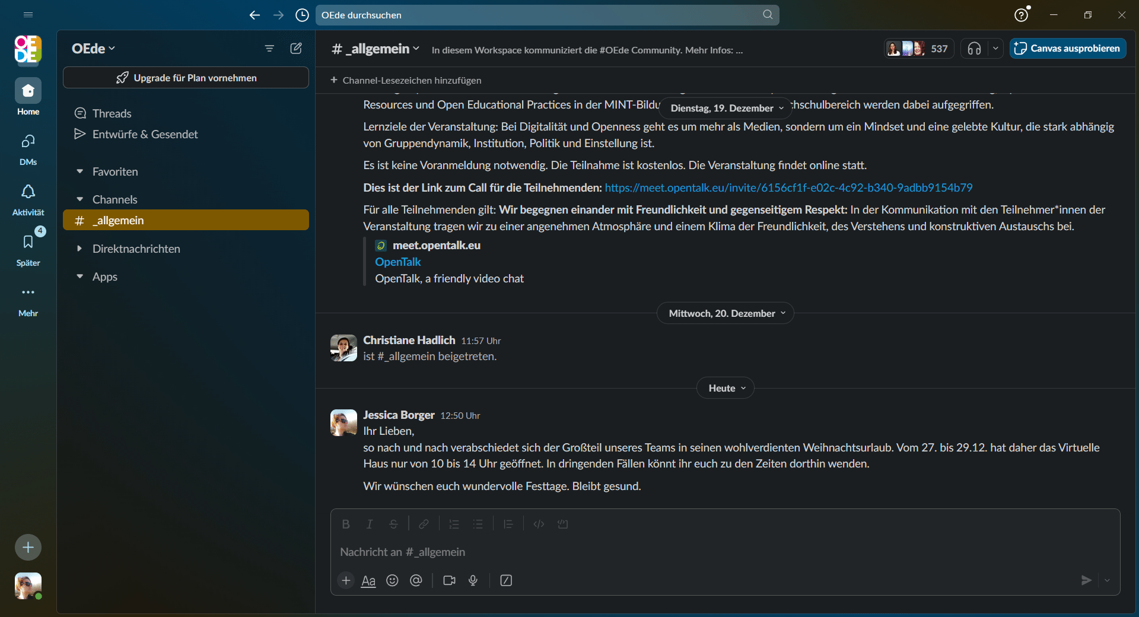Open the history clock icon
1139x617 pixels.
[x=302, y=15]
